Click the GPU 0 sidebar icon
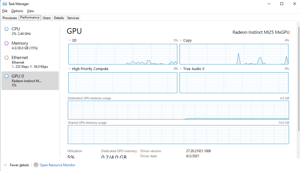 (x=6, y=76)
